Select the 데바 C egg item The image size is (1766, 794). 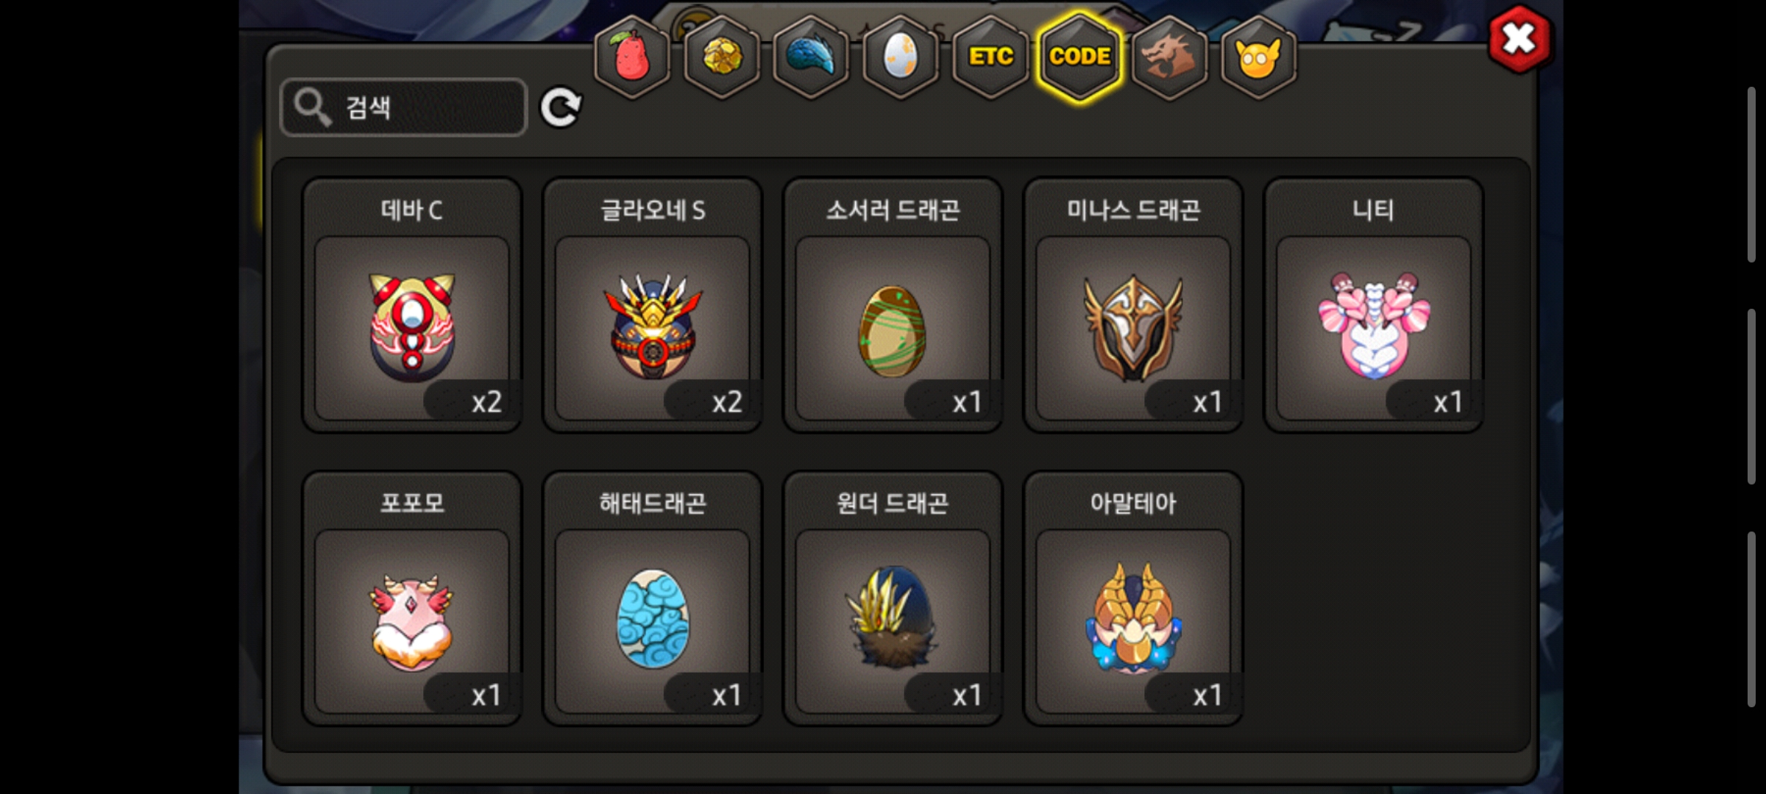pos(412,305)
